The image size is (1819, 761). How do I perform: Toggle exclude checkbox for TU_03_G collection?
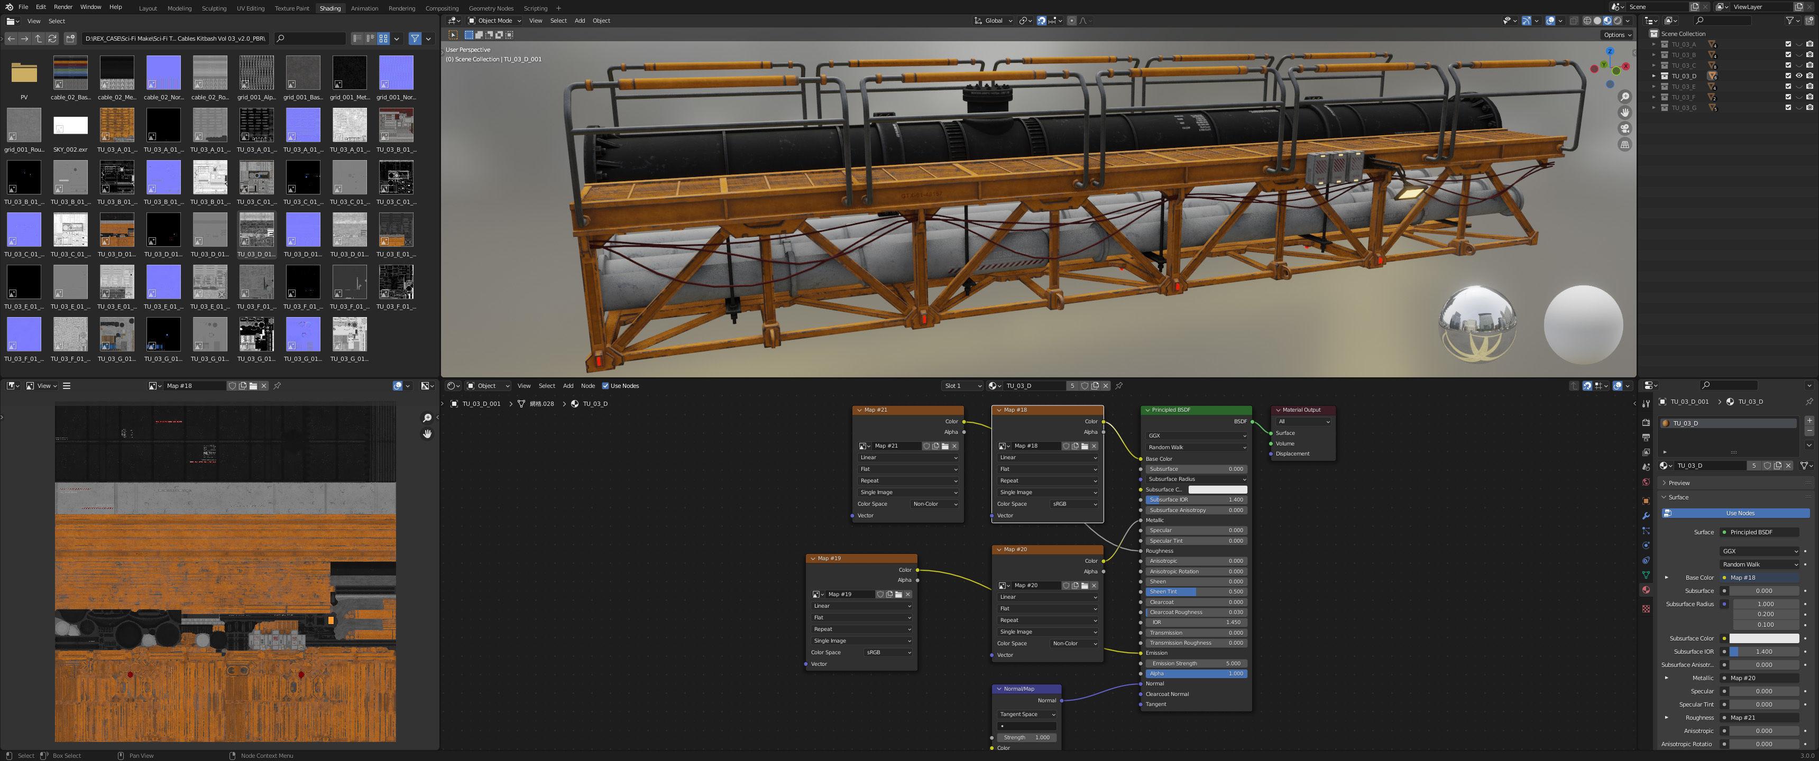pos(1788,108)
